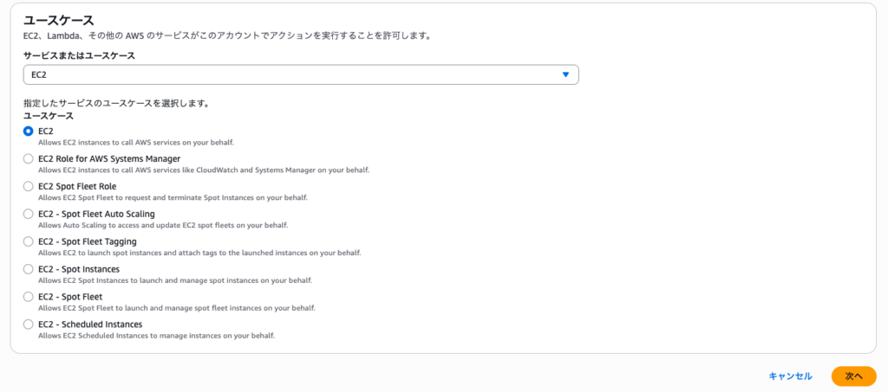Select the plain EC2 use case radio button
Viewport: 888px width, 392px height.
pos(29,132)
